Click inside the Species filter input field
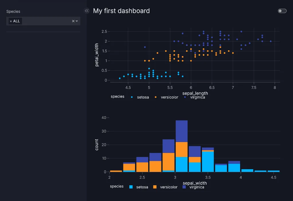Viewport: 293px width, 201px height. (x=46, y=21)
